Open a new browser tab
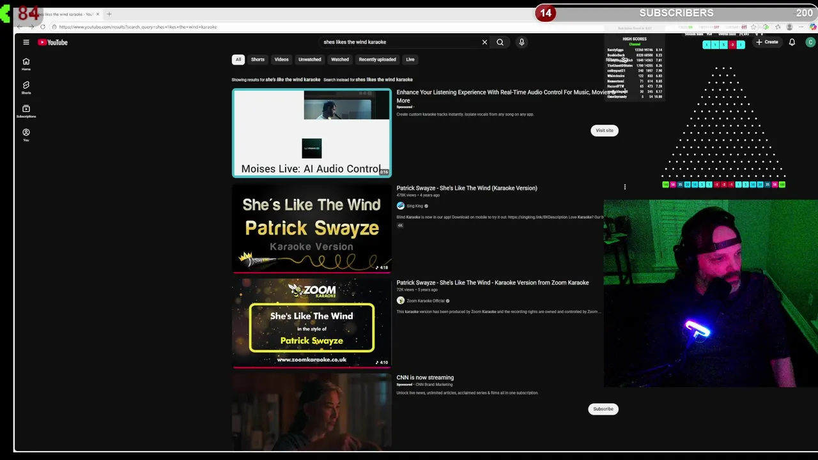This screenshot has width=818, height=460. click(x=109, y=14)
